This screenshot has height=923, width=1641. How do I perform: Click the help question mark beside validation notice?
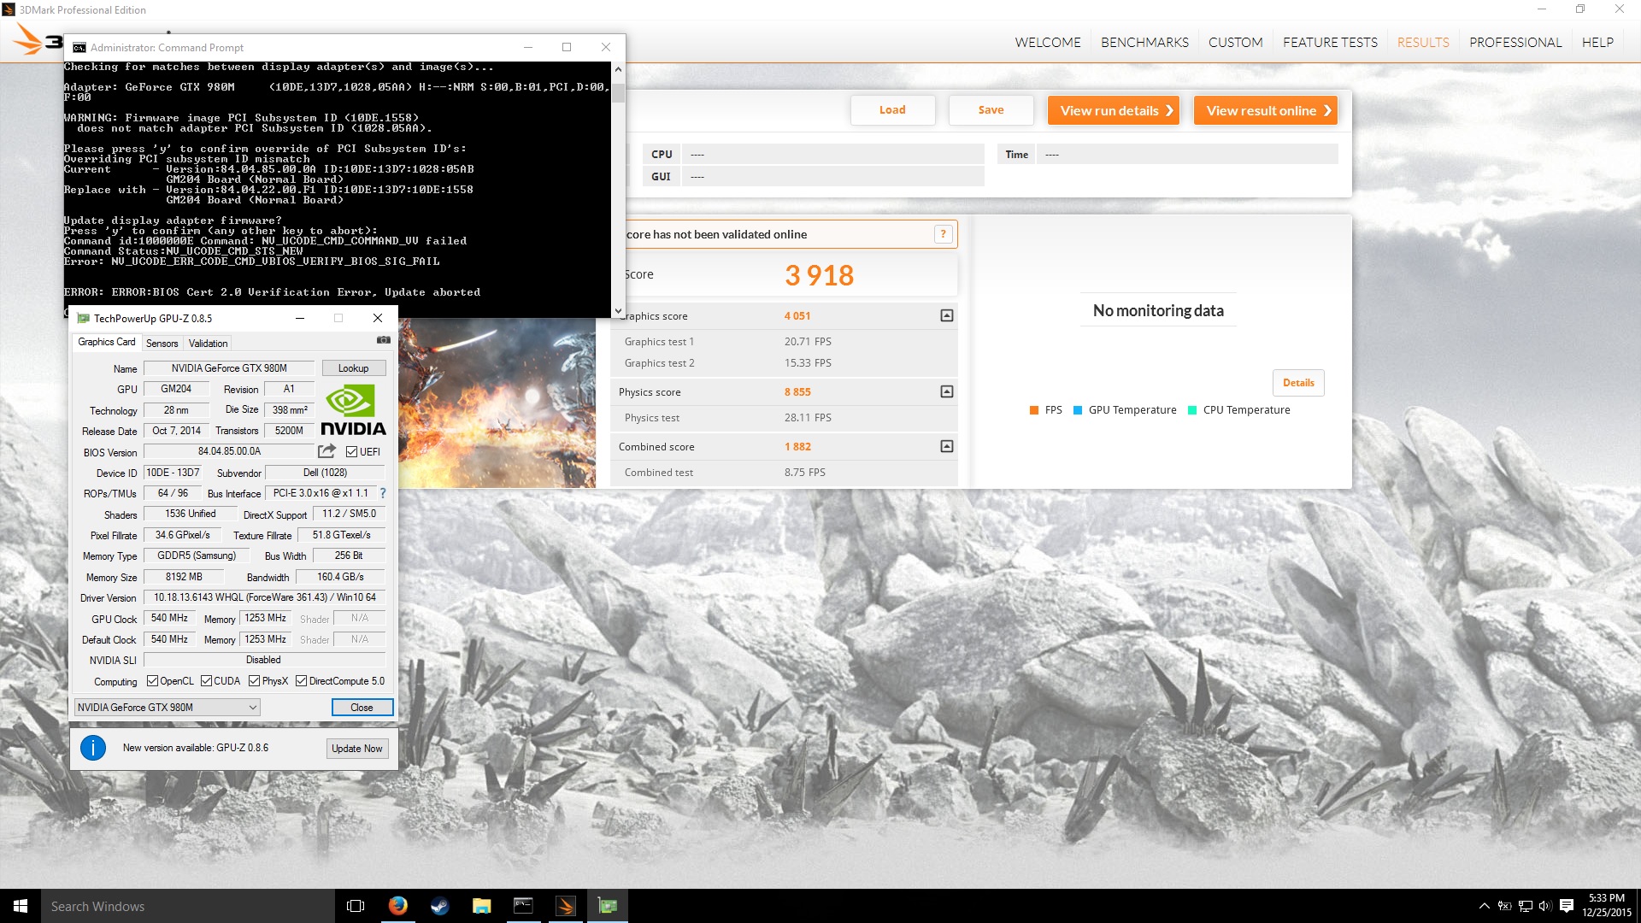(944, 234)
